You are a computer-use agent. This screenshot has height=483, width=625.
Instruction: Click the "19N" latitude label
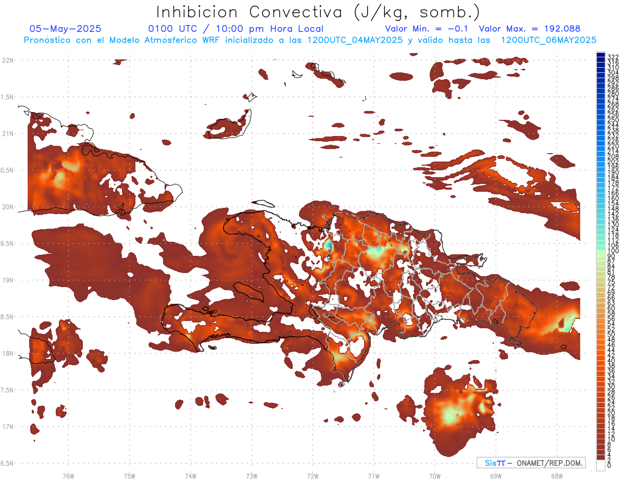click(x=7, y=280)
